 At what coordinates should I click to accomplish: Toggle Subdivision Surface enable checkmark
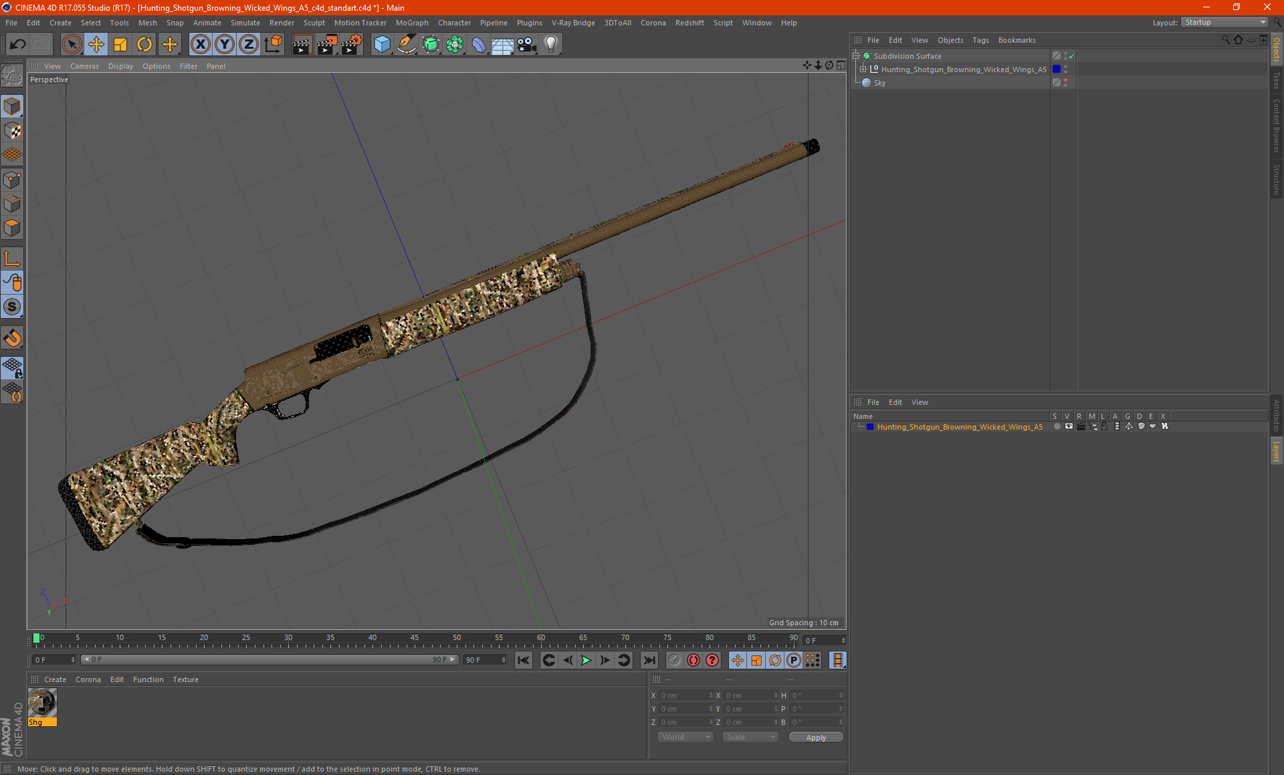(x=1072, y=56)
